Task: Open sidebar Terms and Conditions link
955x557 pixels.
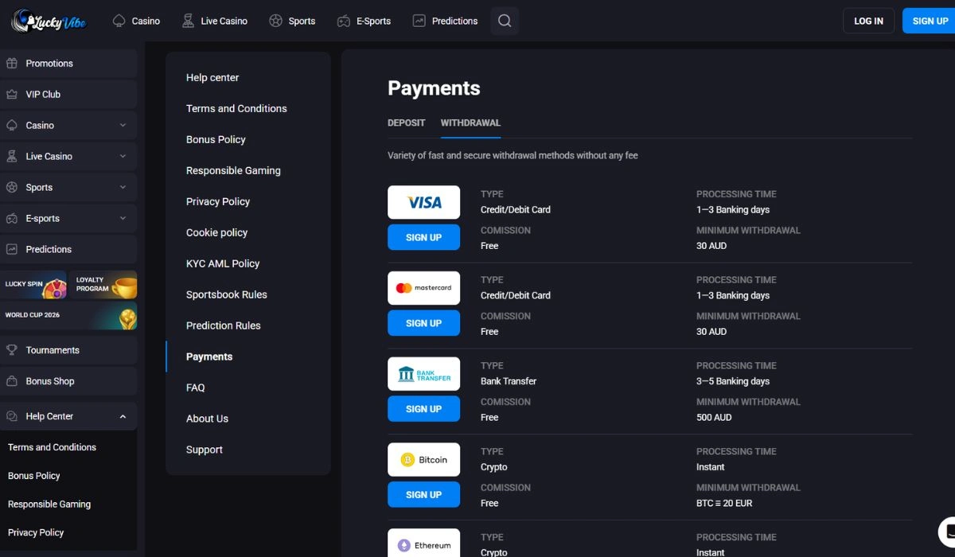Action: tap(52, 447)
